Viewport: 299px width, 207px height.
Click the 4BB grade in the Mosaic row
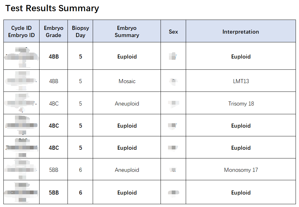tap(54, 81)
